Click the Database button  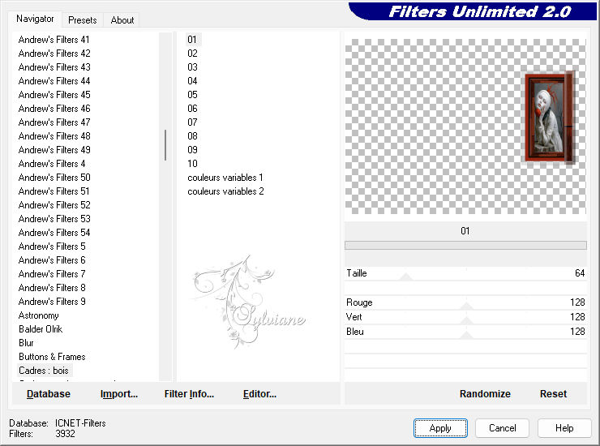[x=49, y=394]
